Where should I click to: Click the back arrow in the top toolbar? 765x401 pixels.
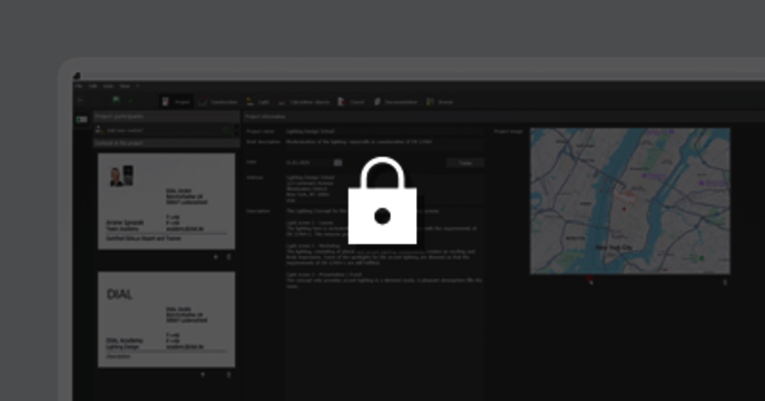tap(81, 101)
